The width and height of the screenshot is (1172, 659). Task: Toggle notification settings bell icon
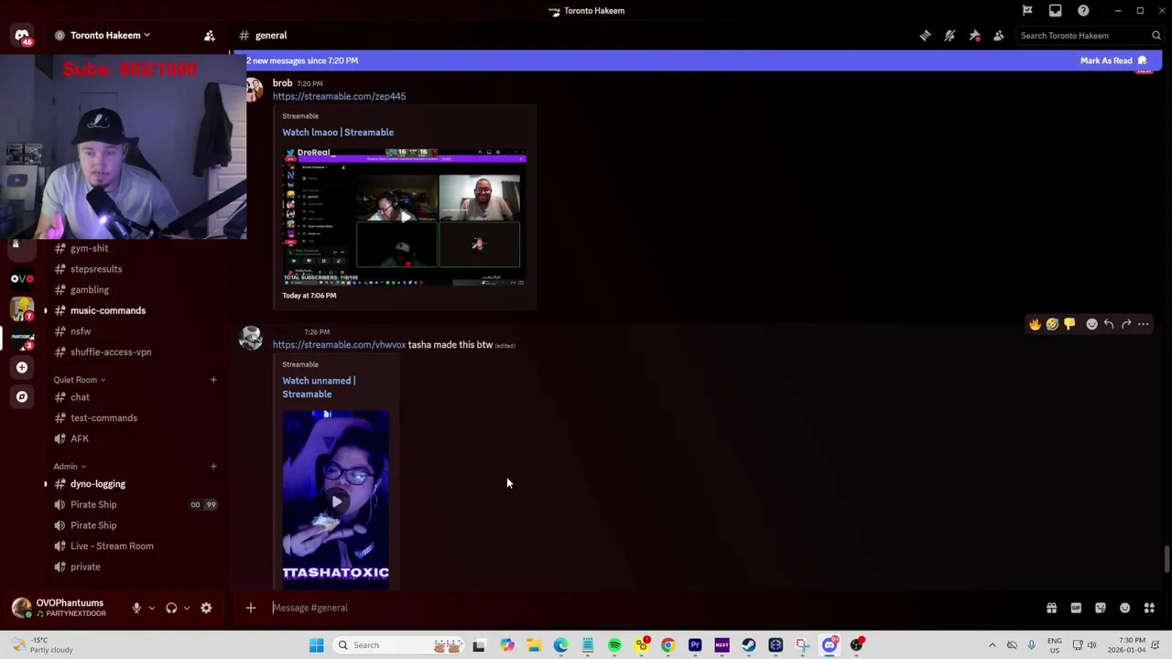coord(950,36)
